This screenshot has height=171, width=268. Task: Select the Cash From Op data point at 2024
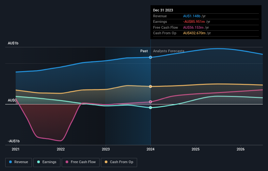(x=150, y=86)
